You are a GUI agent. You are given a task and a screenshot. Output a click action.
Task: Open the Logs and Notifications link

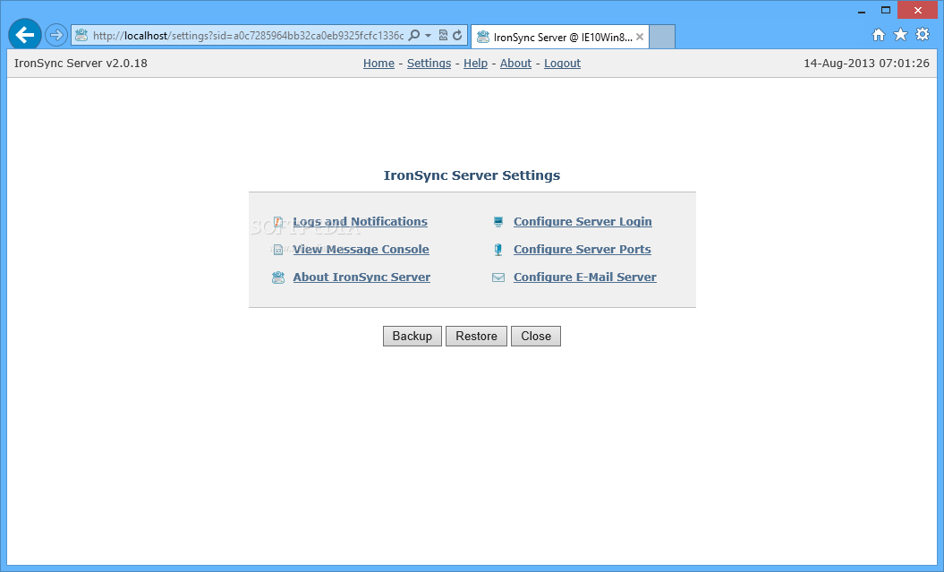(x=360, y=222)
